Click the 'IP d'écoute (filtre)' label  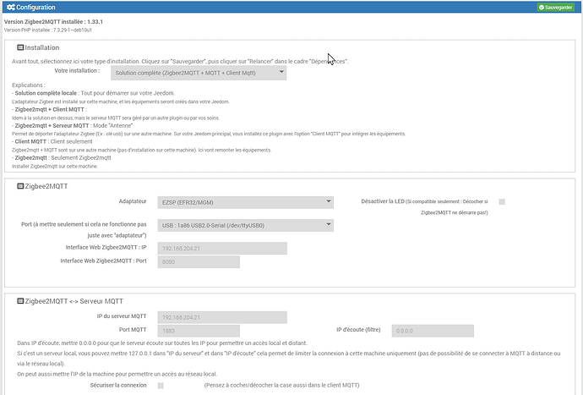click(358, 330)
